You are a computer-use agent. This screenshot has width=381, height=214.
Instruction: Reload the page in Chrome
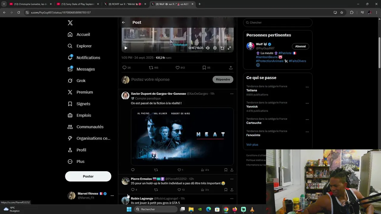(x=18, y=12)
